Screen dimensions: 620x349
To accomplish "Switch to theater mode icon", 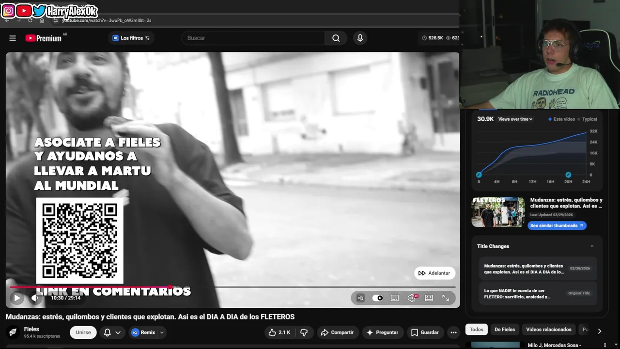I will [x=429, y=298].
